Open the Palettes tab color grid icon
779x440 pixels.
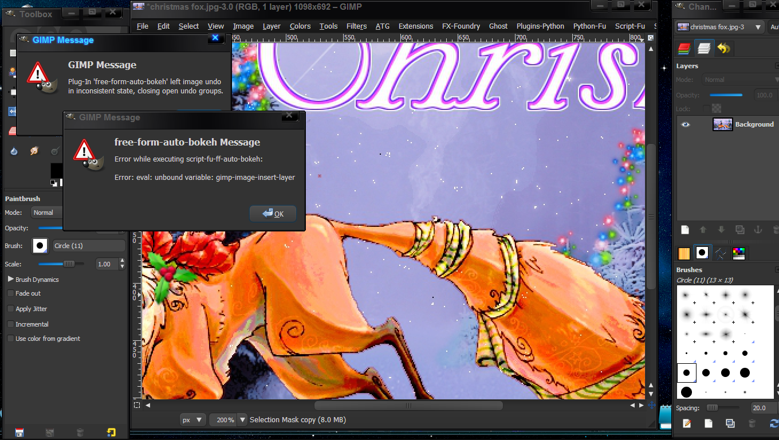click(739, 253)
